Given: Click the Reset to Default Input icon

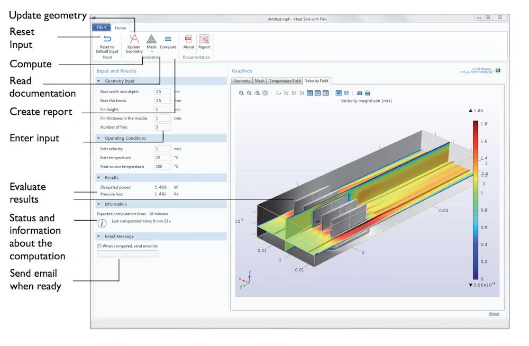Looking at the screenshot, I should point(107,40).
